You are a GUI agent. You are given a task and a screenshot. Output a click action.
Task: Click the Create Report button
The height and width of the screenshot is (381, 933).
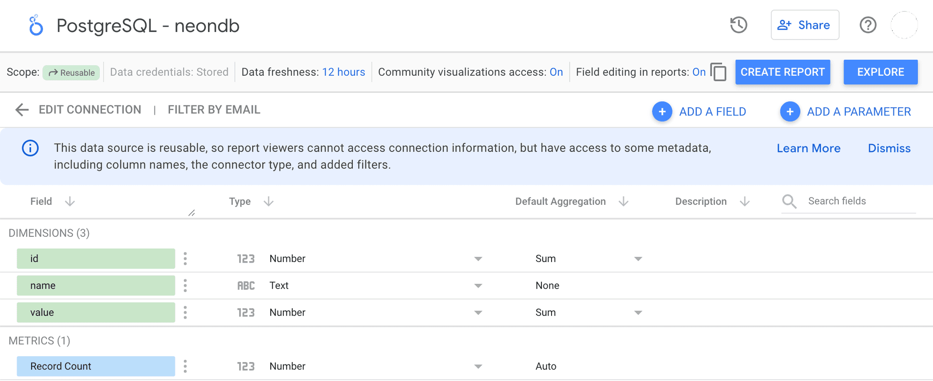coord(782,72)
